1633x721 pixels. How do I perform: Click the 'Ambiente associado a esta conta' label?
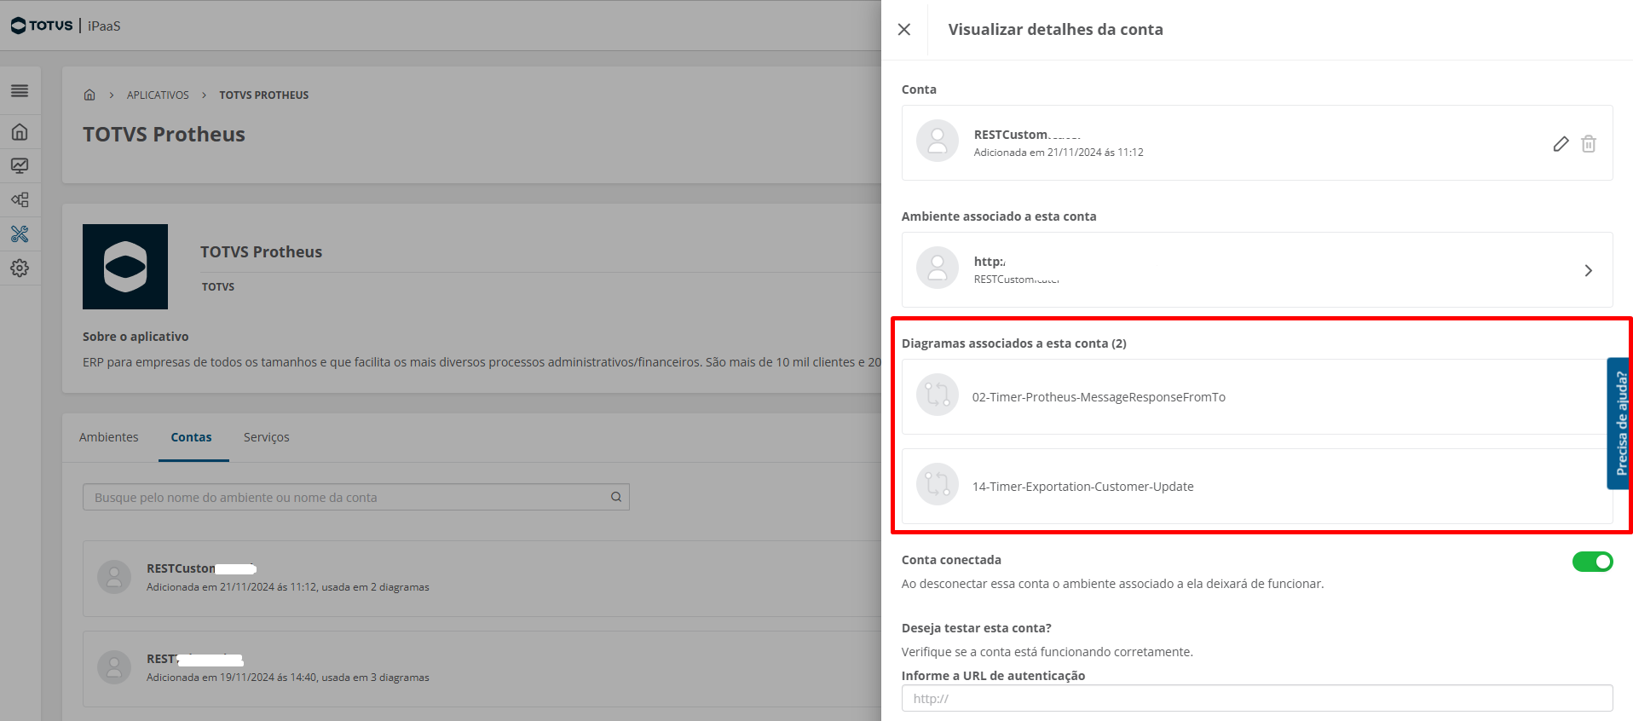999,216
